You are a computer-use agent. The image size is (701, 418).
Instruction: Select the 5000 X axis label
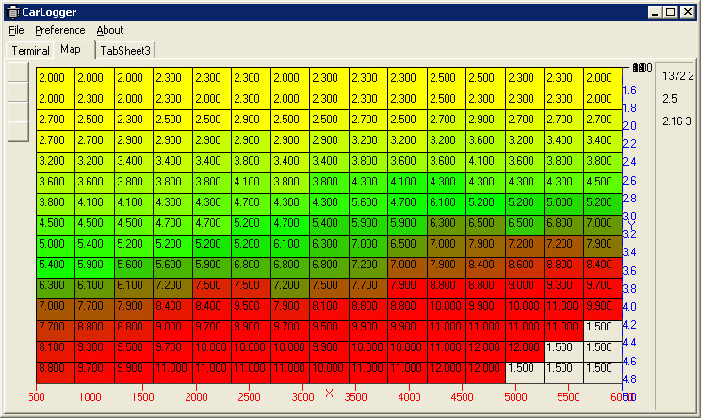point(515,396)
